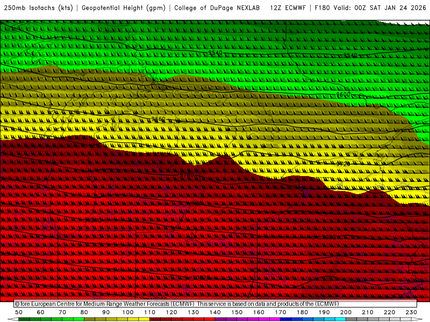Click the darkest green first color bar swatch
Screen dimensions: 430x322
tap(24, 319)
